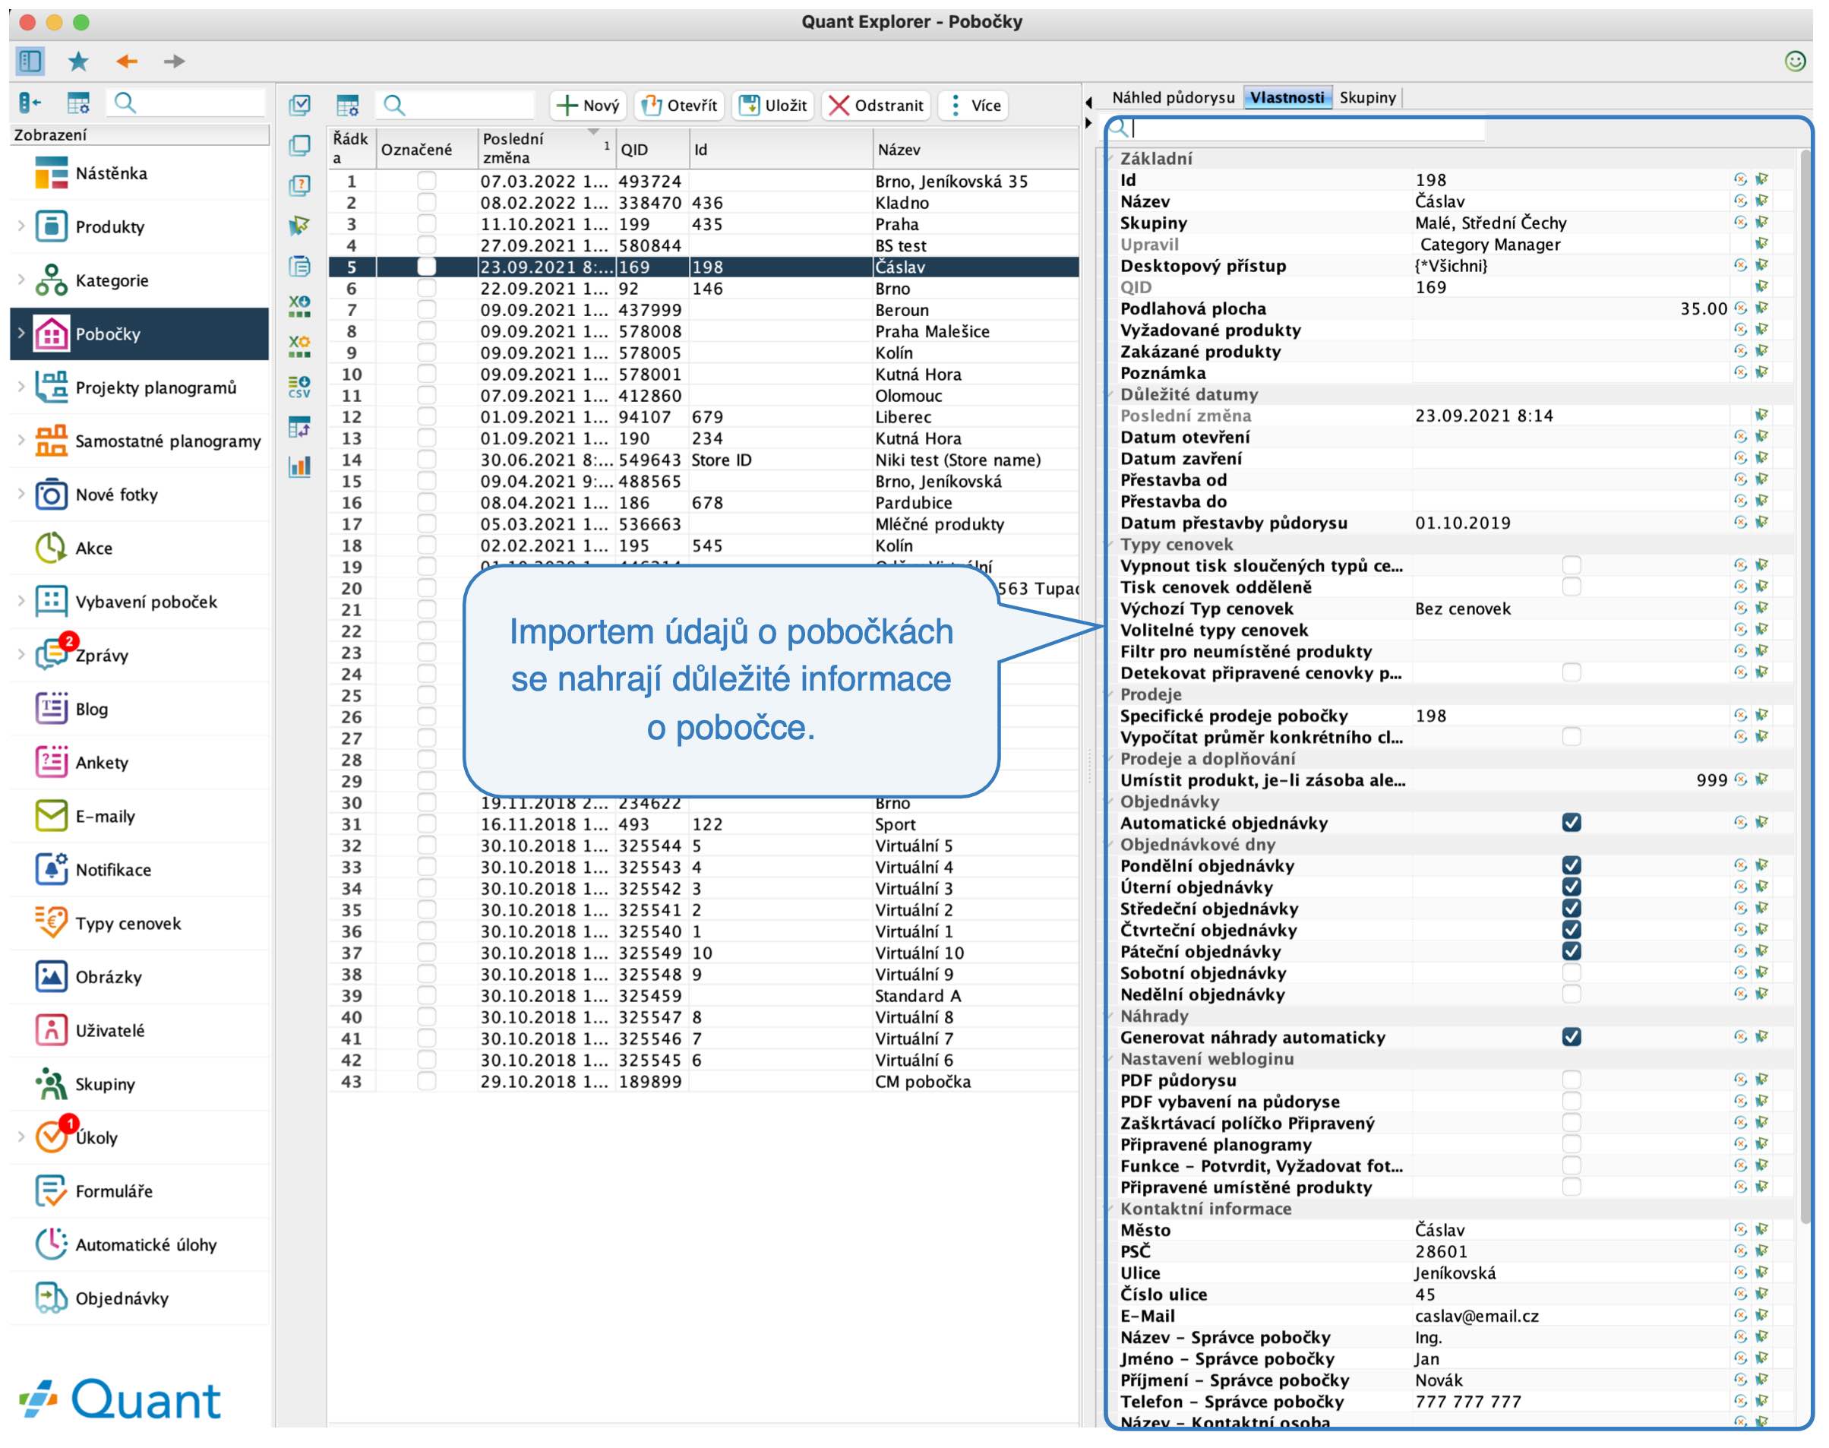This screenshot has height=1448, width=1829.
Task: Click the favorites star icon
Action: pos(78,61)
